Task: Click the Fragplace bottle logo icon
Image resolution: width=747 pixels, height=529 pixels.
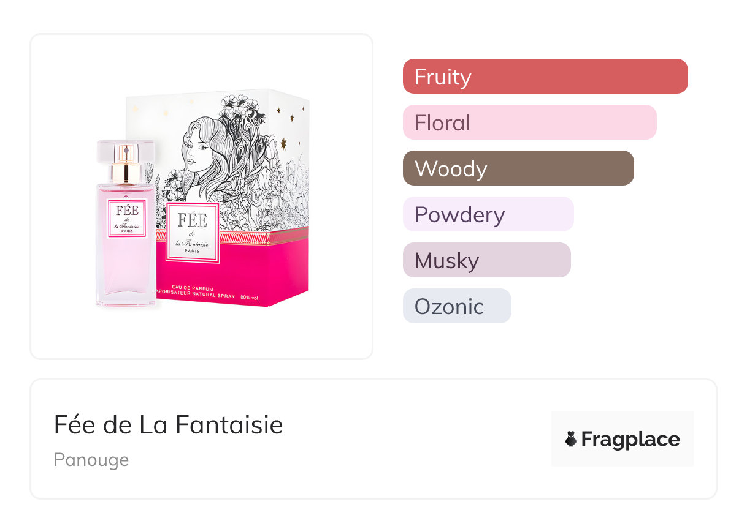Action: tap(571, 439)
